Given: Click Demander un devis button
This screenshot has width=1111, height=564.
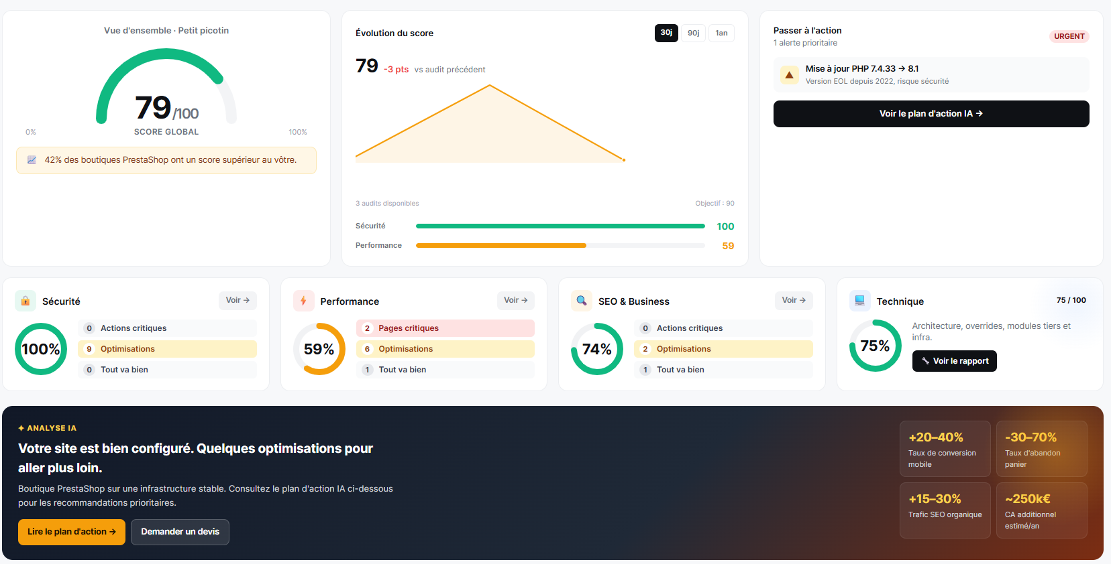Looking at the screenshot, I should click(180, 532).
